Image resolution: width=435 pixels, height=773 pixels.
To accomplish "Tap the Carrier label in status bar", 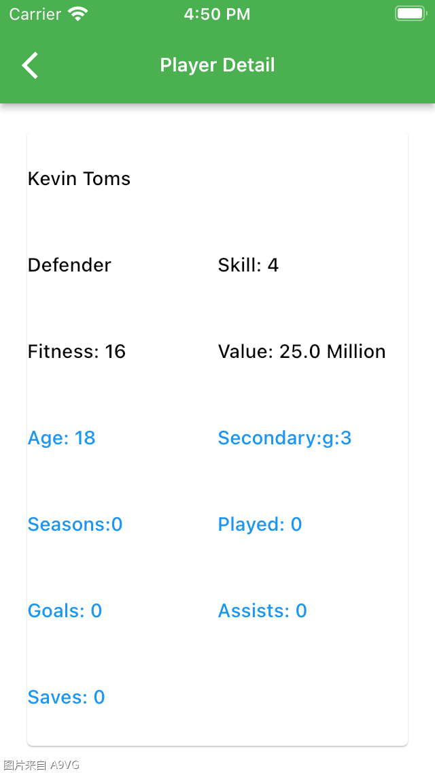I will click(35, 14).
